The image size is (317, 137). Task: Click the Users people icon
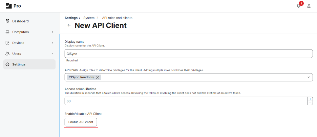click(7, 54)
